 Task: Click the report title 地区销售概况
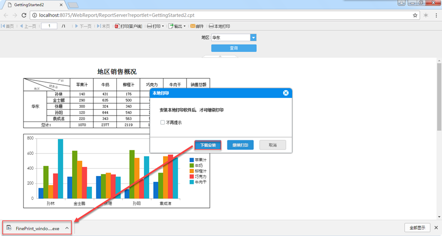pos(117,72)
